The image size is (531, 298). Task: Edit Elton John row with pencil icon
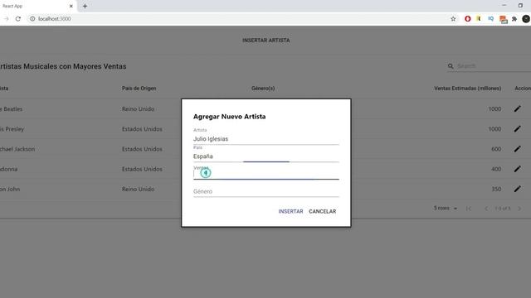(x=517, y=189)
